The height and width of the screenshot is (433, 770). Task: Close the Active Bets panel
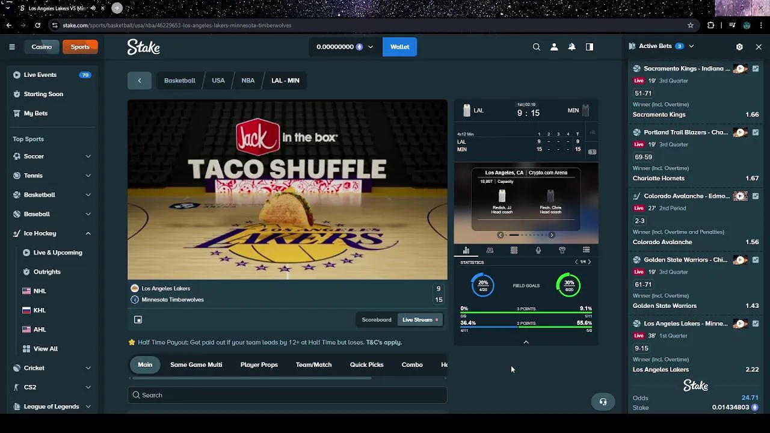pyautogui.click(x=759, y=46)
